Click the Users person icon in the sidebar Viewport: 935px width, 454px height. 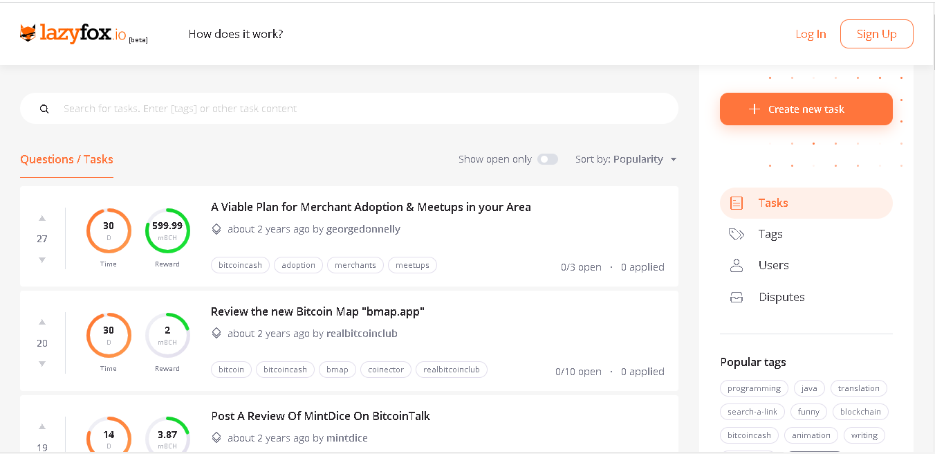(x=737, y=266)
